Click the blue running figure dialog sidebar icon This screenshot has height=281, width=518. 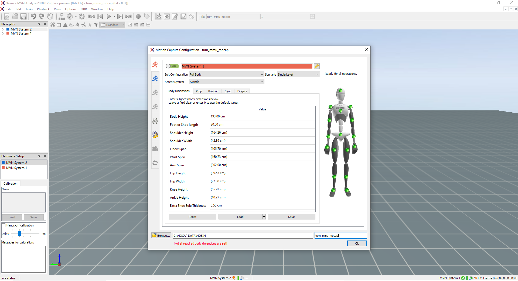(x=155, y=79)
